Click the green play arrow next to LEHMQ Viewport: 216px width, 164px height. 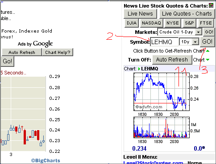[139, 69]
